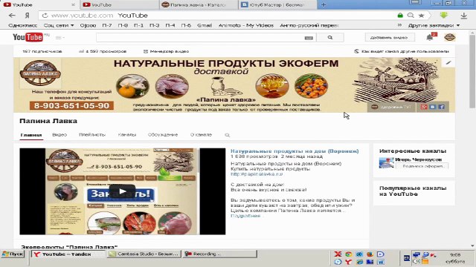Viewport: 476px width, 267px height.
Task: Select the О канале channel tab
Action: 201,135
